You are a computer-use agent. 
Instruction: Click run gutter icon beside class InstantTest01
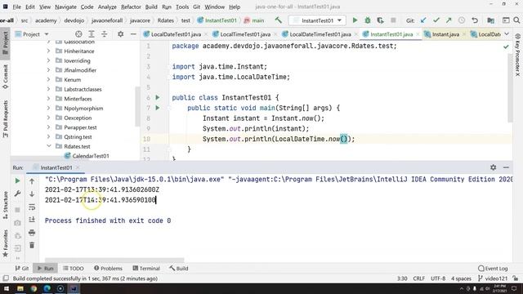[158, 97]
